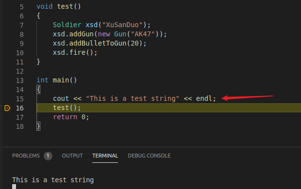Click the "This is a test string" literal in code

(133, 98)
